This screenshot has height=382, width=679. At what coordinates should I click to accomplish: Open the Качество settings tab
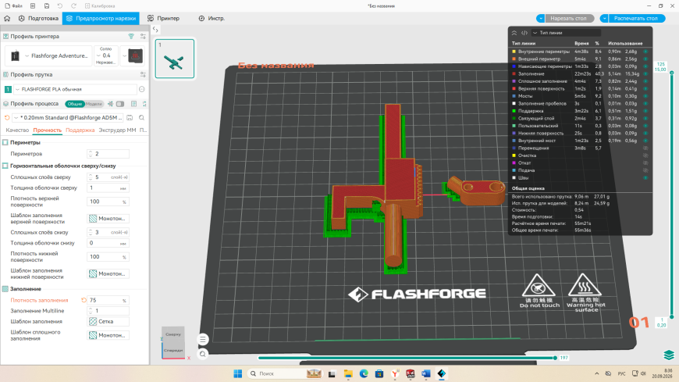(17, 130)
